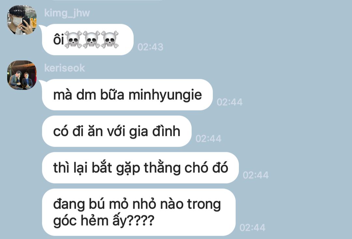Click the word 'minhyungie' in the message

pos(165,95)
